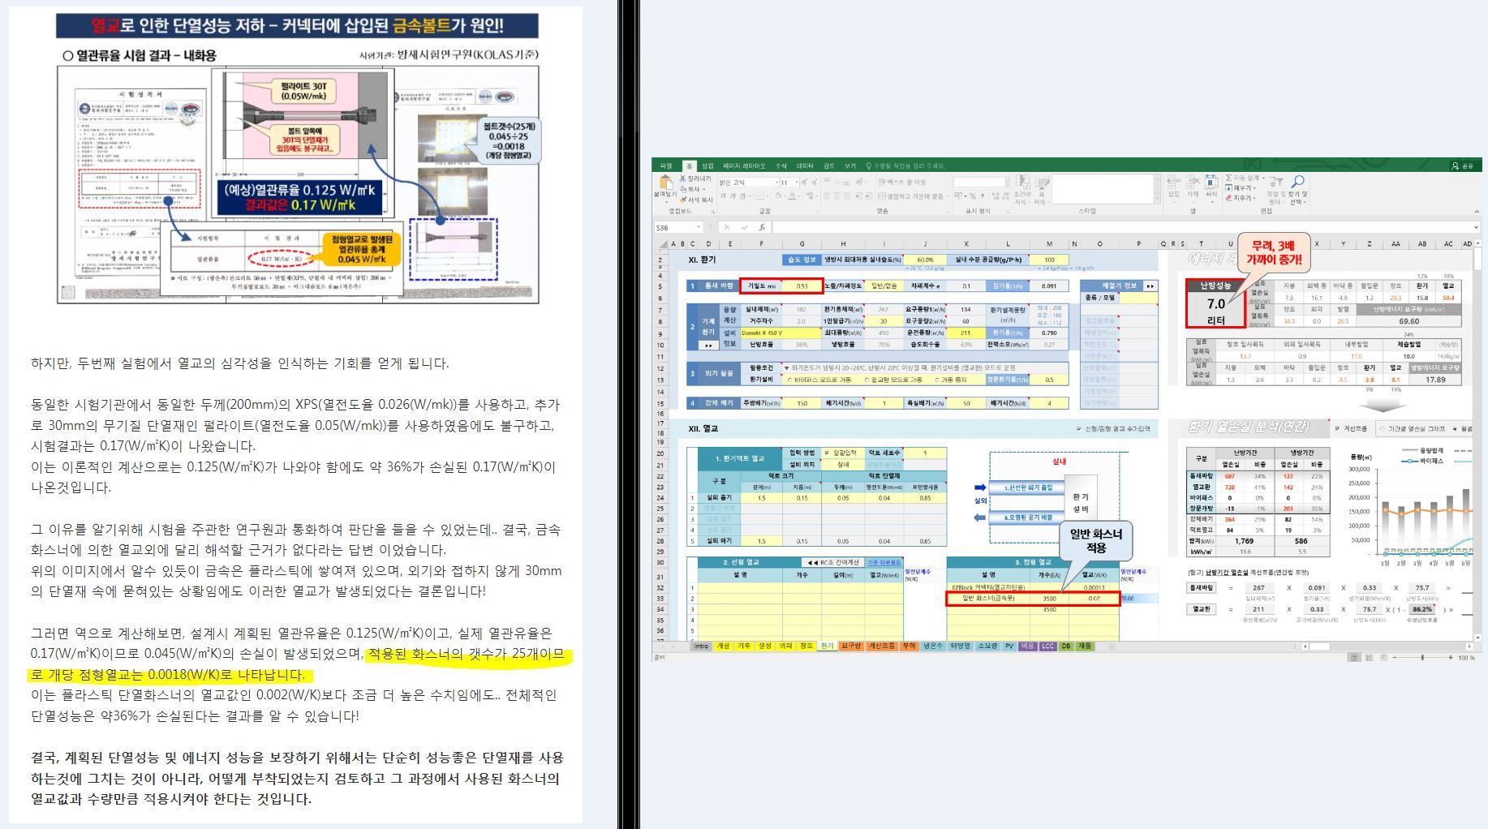Click the 기밀도 value cell 0.53
The width and height of the screenshot is (1488, 829).
coord(802,286)
